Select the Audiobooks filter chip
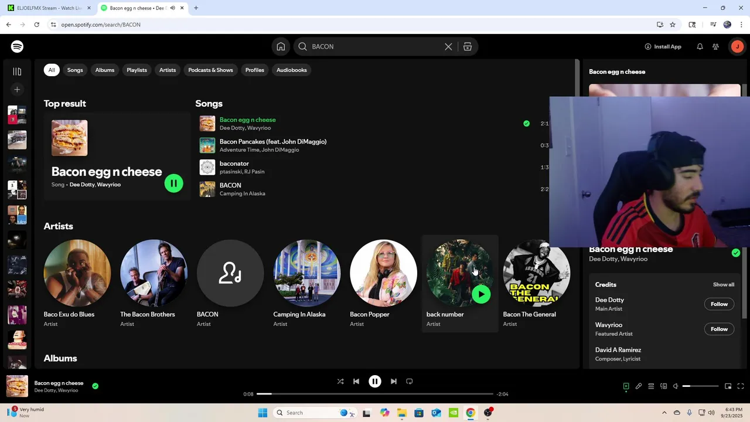The width and height of the screenshot is (750, 422). click(x=291, y=70)
